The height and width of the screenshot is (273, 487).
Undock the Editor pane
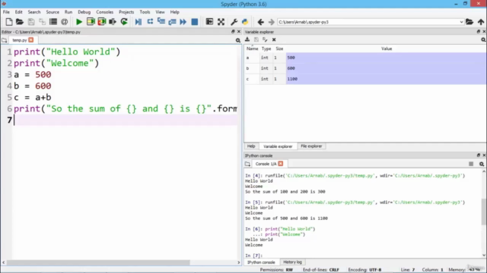233,32
